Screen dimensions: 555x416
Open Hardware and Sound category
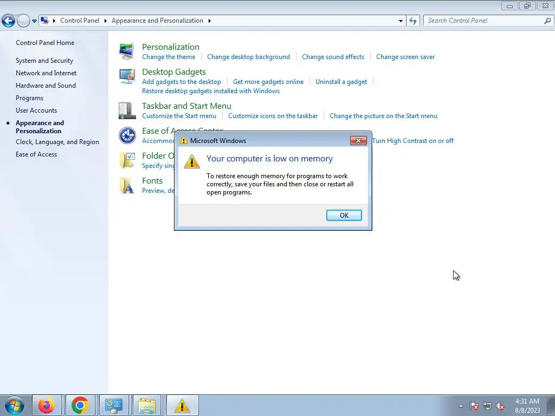click(x=46, y=85)
